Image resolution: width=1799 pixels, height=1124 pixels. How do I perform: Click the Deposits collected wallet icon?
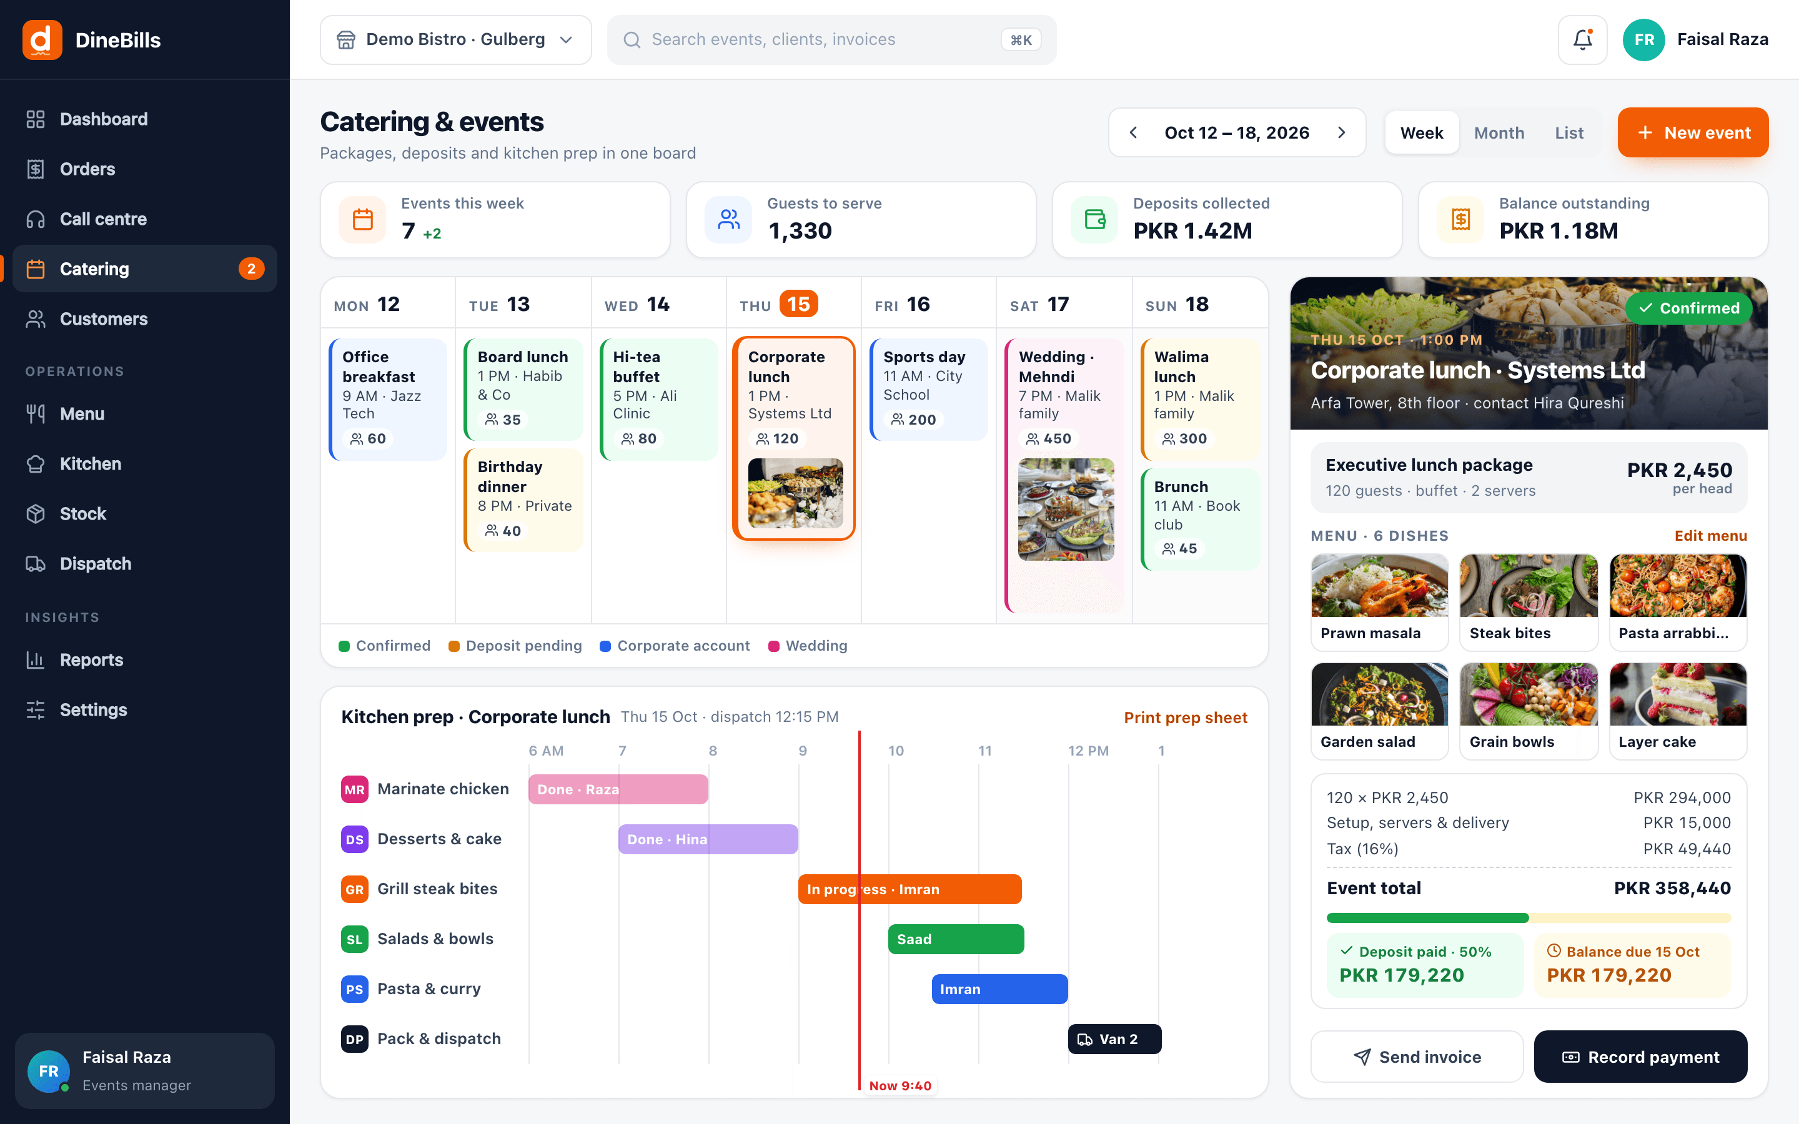pos(1095,219)
